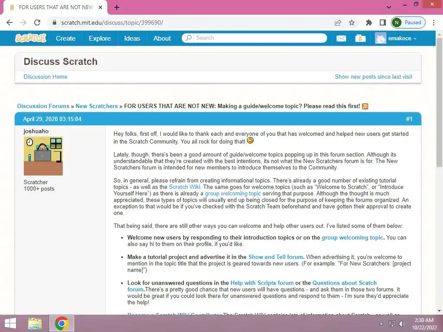Click the emakece user avatar
This screenshot has height=332, width=443.
[380, 38]
